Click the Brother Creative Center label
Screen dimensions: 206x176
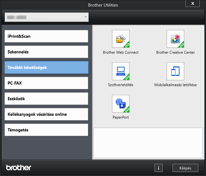(175, 52)
